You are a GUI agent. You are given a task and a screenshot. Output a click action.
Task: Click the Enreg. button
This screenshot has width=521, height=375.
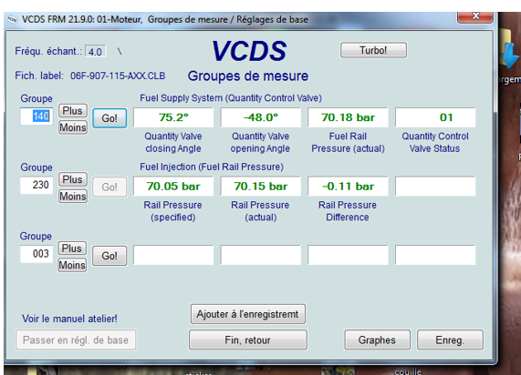tap(450, 340)
